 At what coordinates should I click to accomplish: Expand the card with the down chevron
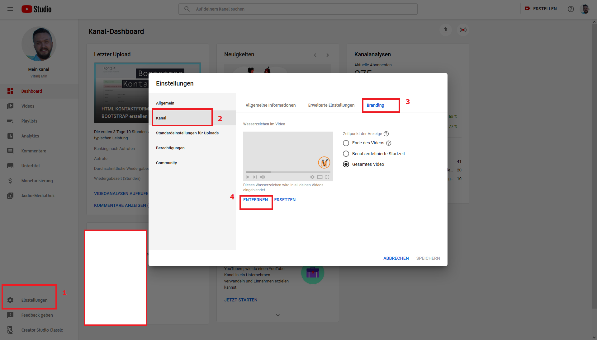click(277, 315)
